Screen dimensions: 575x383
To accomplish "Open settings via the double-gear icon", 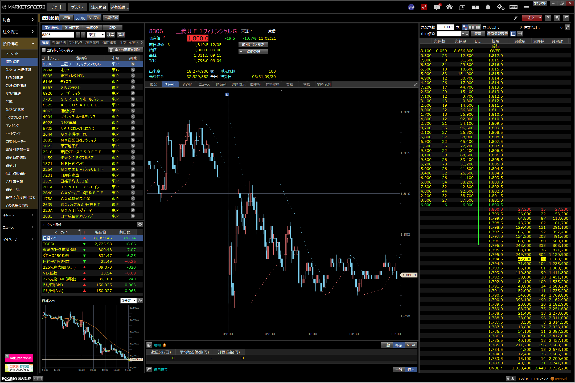I will (x=500, y=7).
